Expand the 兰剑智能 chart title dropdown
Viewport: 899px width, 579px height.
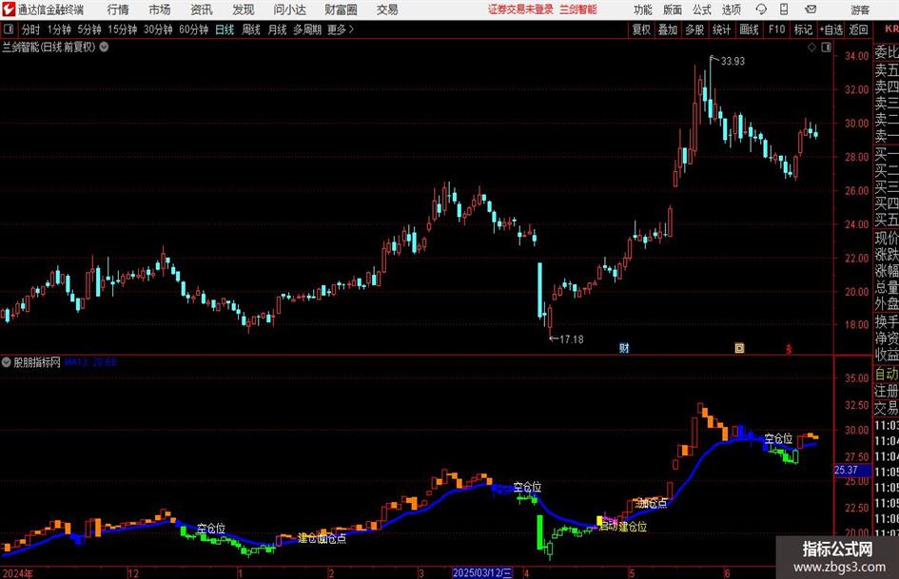105,47
